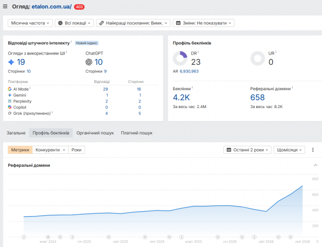Click the three-dot chart options icon

coord(313,150)
